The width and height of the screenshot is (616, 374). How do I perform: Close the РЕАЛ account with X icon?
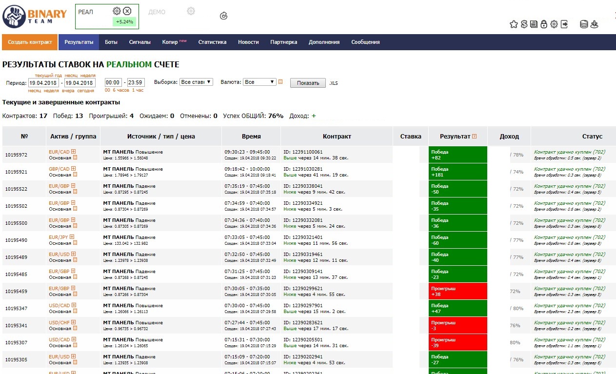coord(127,11)
